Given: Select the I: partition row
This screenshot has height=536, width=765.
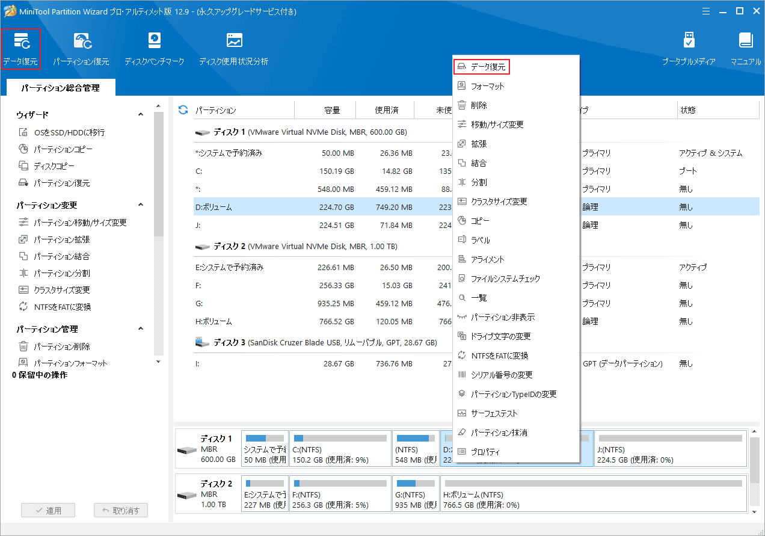Looking at the screenshot, I should (476, 363).
